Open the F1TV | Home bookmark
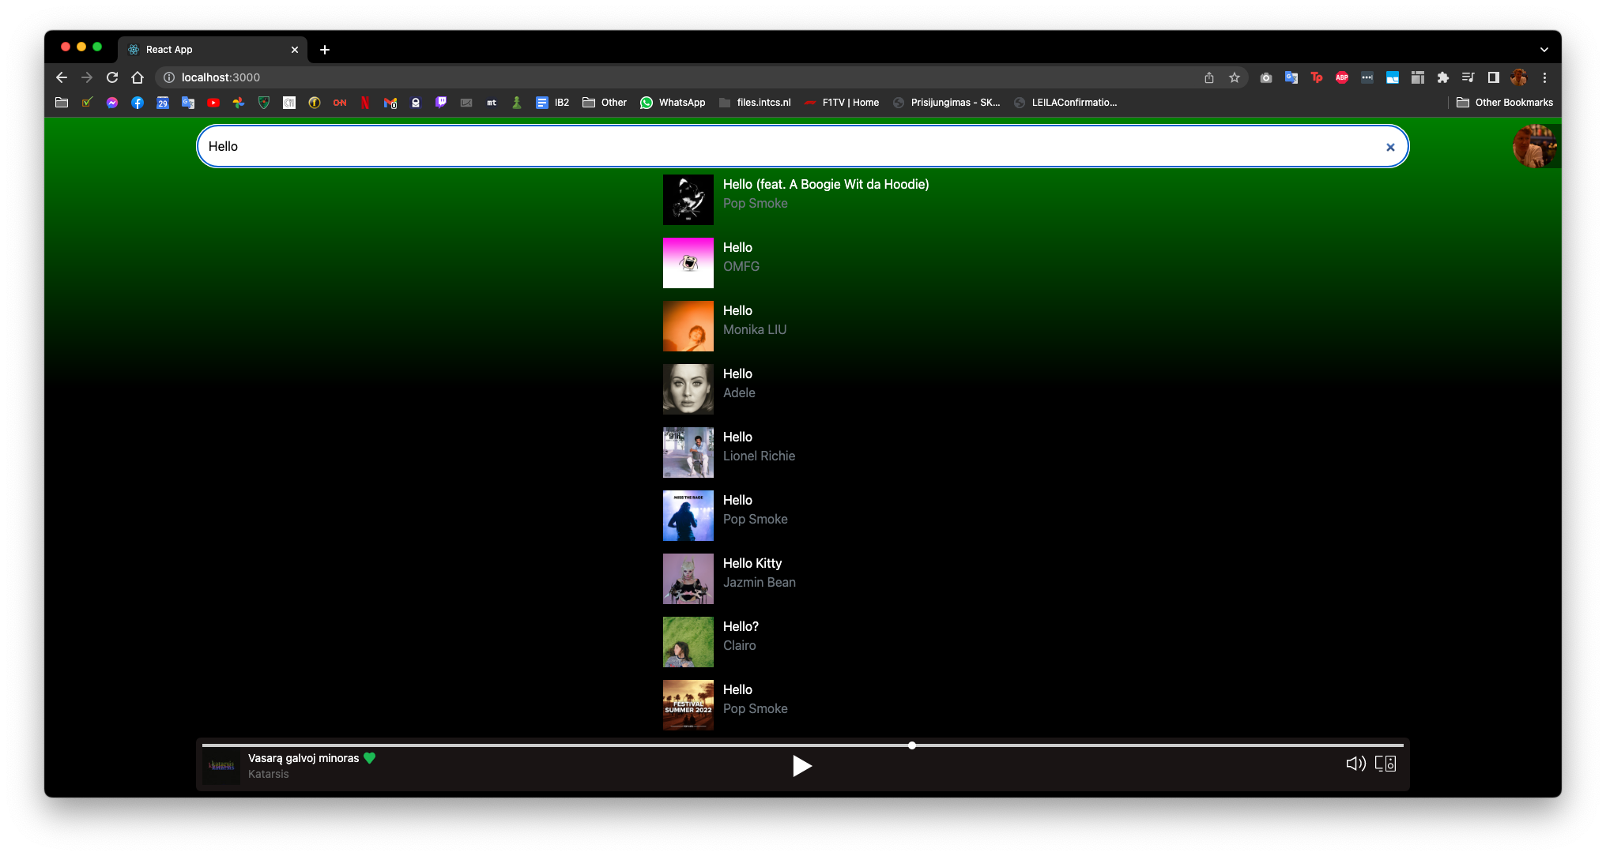 (842, 103)
